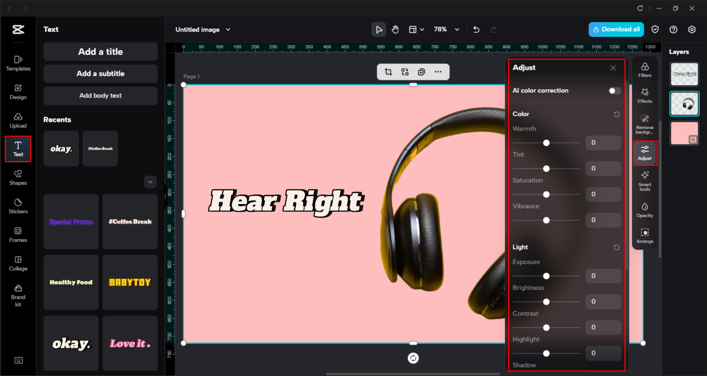Open the Opacity settings
This screenshot has height=376, width=707.
644,209
